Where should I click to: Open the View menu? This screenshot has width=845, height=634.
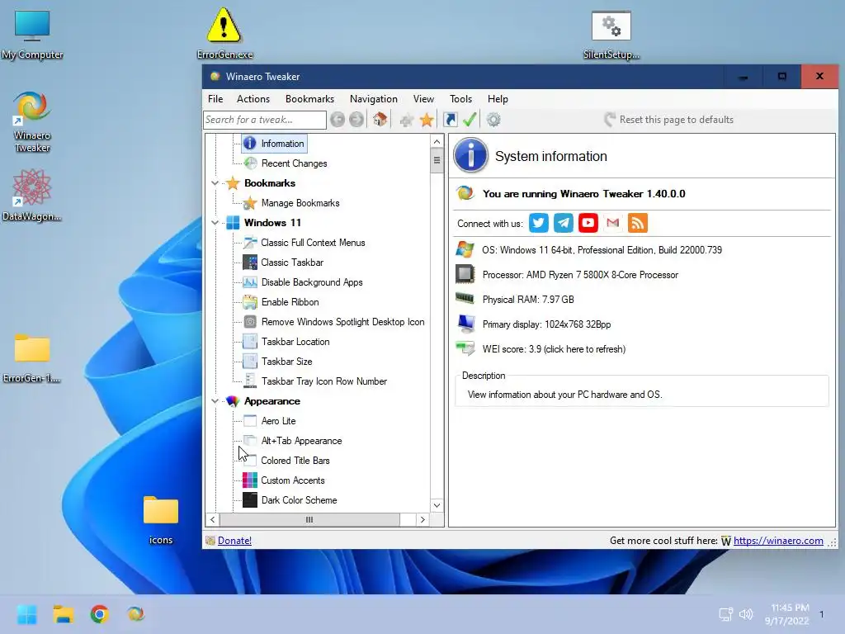[423, 99]
